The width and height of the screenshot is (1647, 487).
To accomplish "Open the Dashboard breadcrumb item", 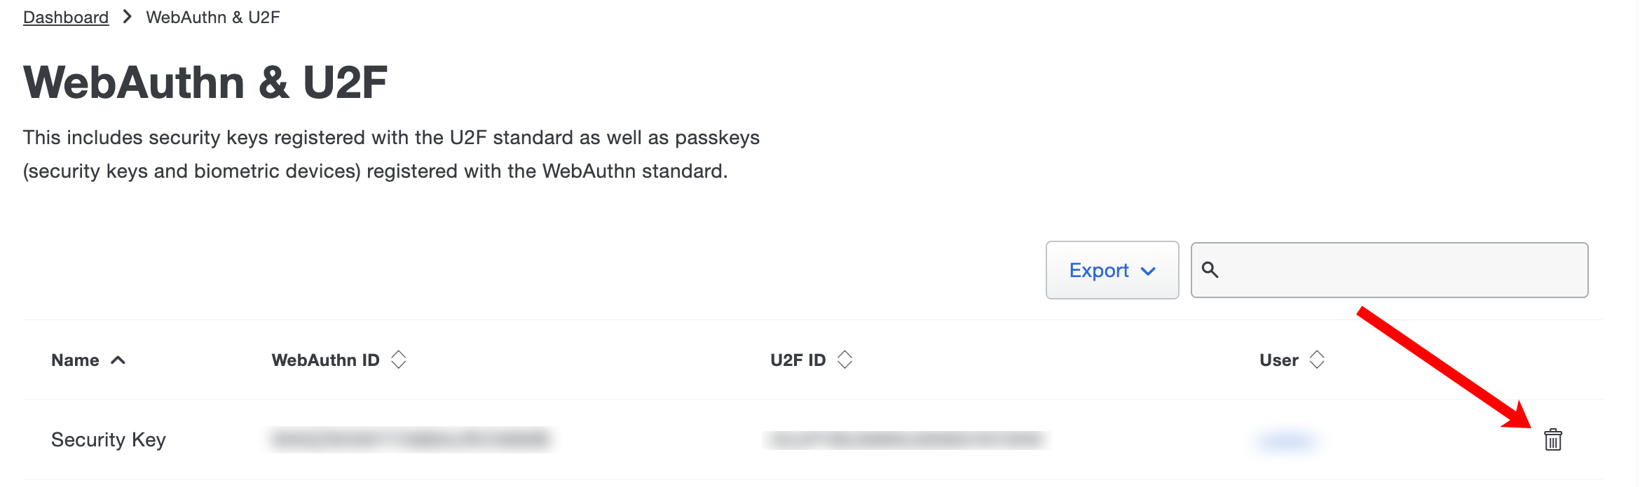I will (x=65, y=16).
